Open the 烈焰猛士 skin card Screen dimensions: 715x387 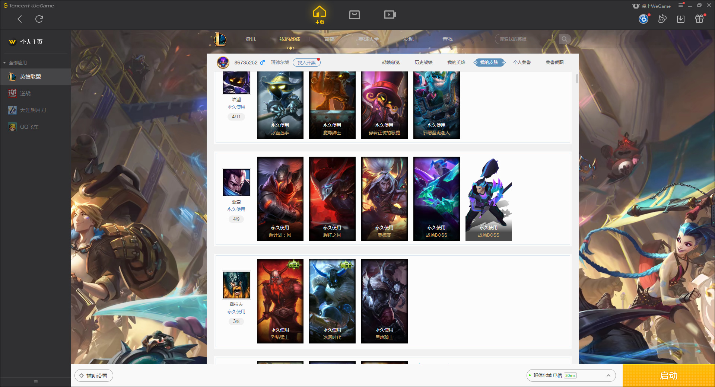pyautogui.click(x=280, y=301)
